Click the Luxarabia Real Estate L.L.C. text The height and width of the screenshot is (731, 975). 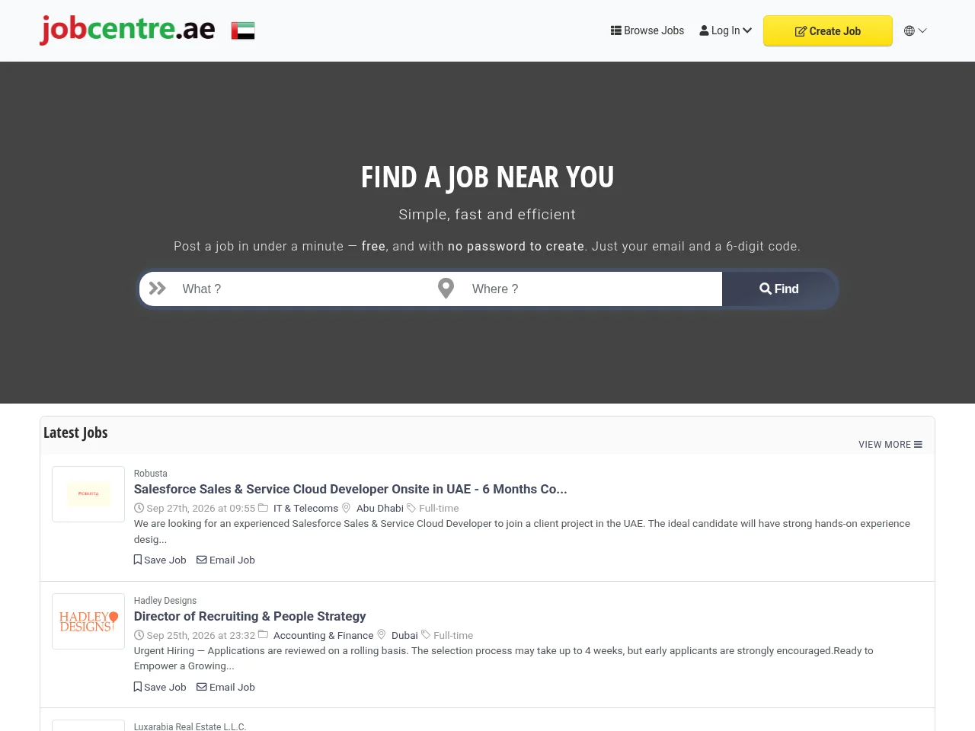click(x=190, y=726)
